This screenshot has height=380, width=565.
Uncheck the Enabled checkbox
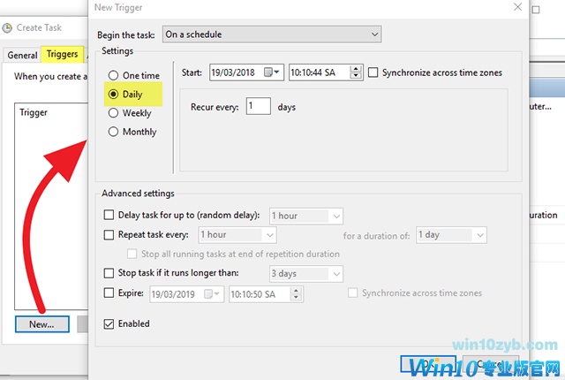pos(109,323)
